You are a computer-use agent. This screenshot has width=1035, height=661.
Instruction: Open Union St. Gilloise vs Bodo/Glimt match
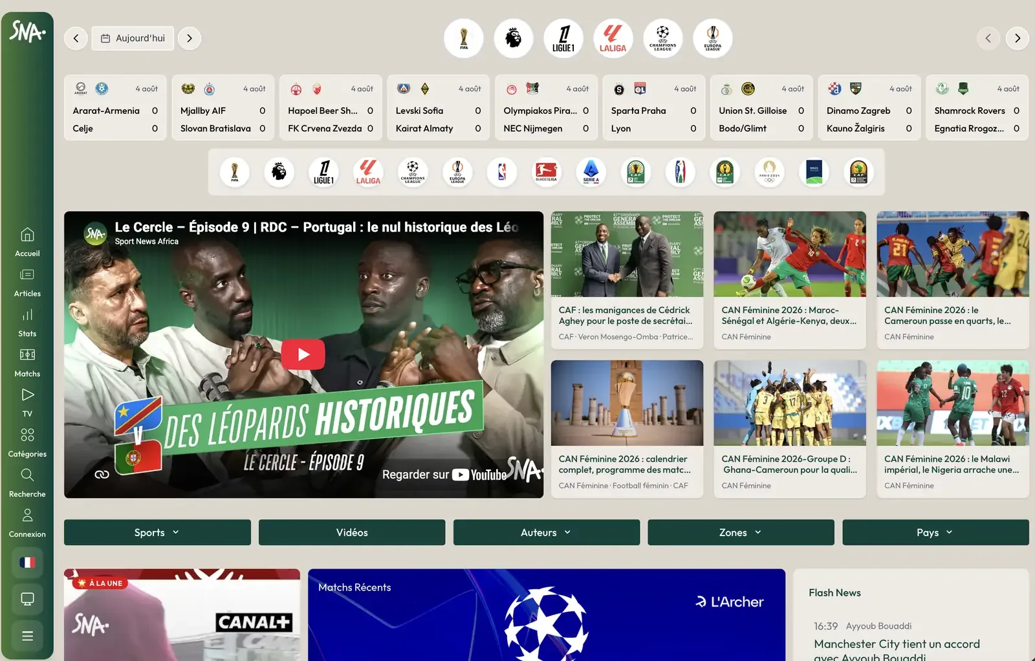pos(761,107)
